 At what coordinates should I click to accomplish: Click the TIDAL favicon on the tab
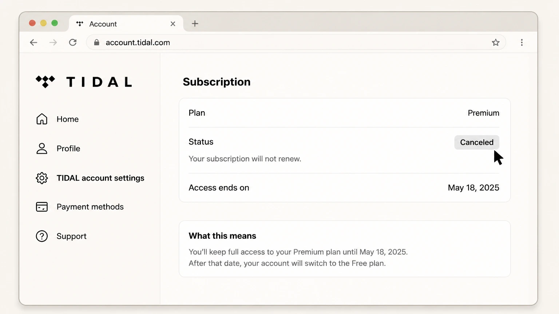click(80, 24)
